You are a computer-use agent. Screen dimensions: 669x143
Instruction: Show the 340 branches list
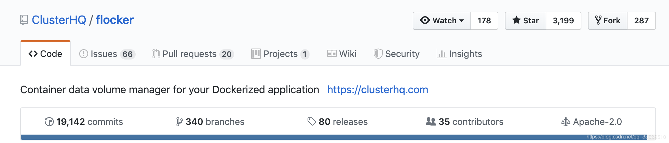[210, 122]
